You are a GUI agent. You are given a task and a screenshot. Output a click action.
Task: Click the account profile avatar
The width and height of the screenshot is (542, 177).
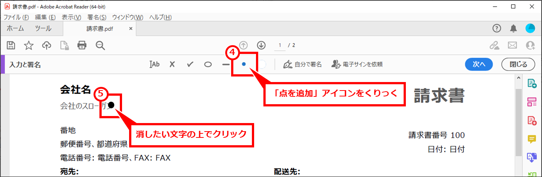(530, 28)
